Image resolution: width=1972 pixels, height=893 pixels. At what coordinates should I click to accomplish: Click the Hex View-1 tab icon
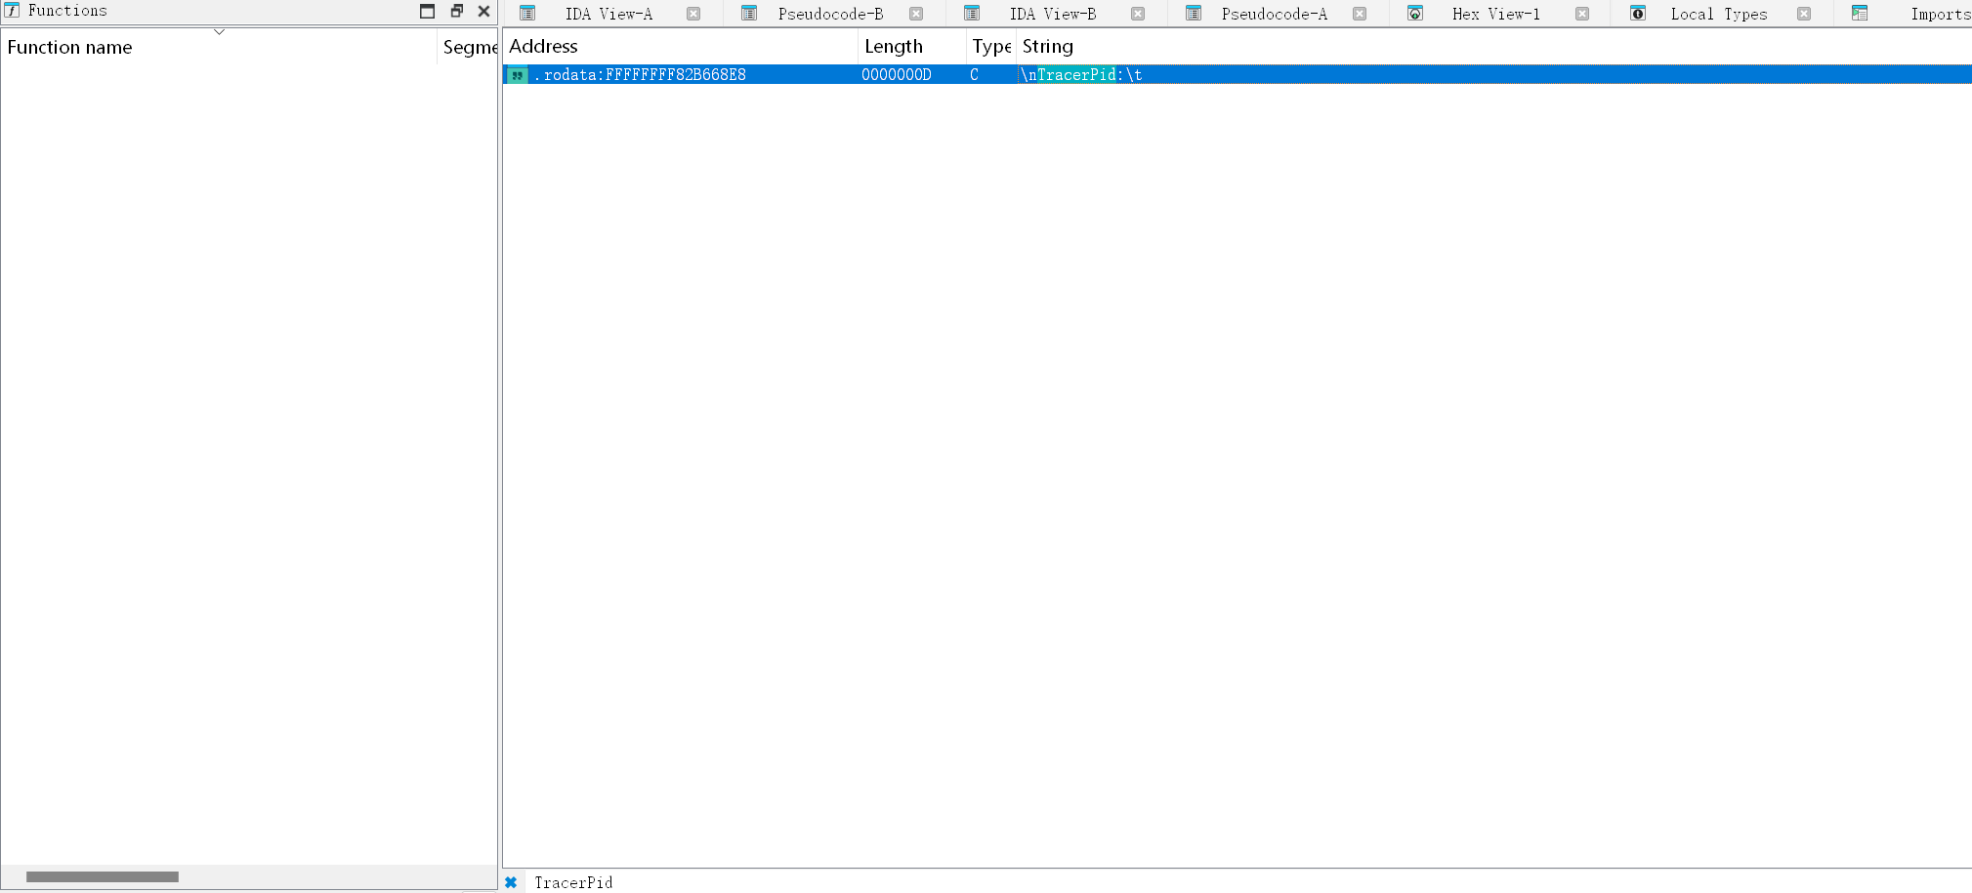pyautogui.click(x=1415, y=14)
